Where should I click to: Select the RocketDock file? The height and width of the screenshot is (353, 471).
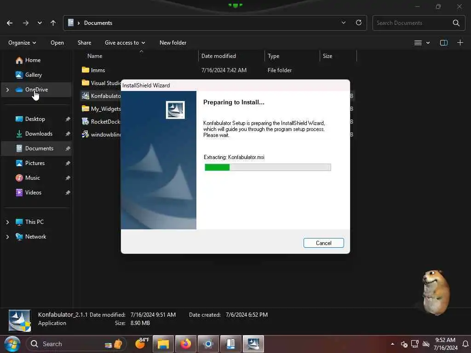coord(101,121)
